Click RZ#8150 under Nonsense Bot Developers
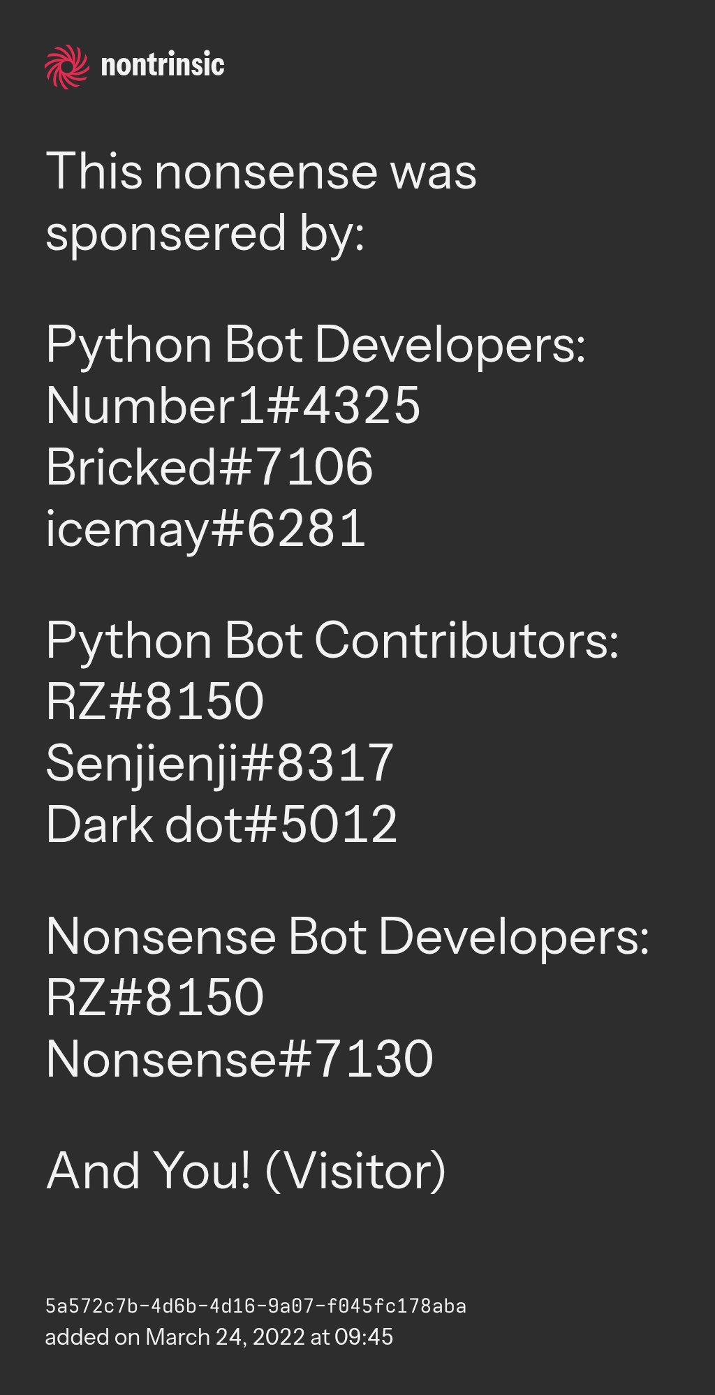The image size is (715, 1395). [155, 997]
